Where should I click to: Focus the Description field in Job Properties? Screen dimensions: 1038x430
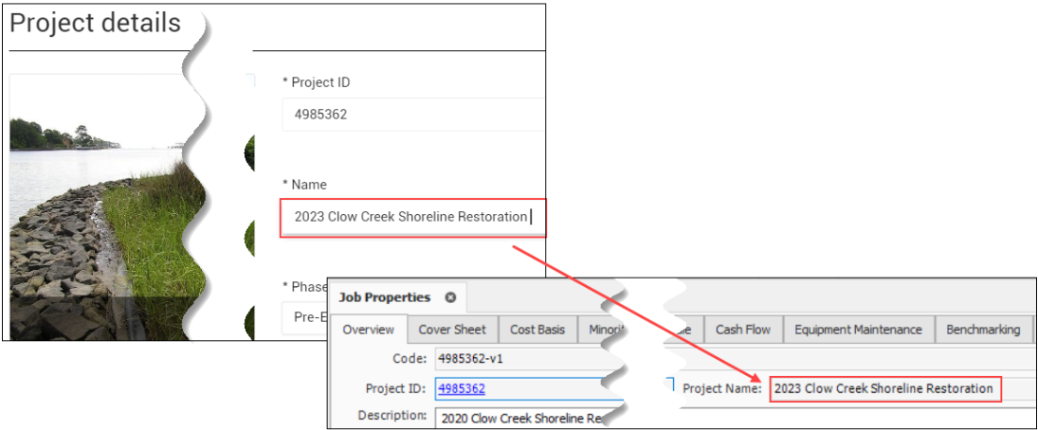click(521, 417)
